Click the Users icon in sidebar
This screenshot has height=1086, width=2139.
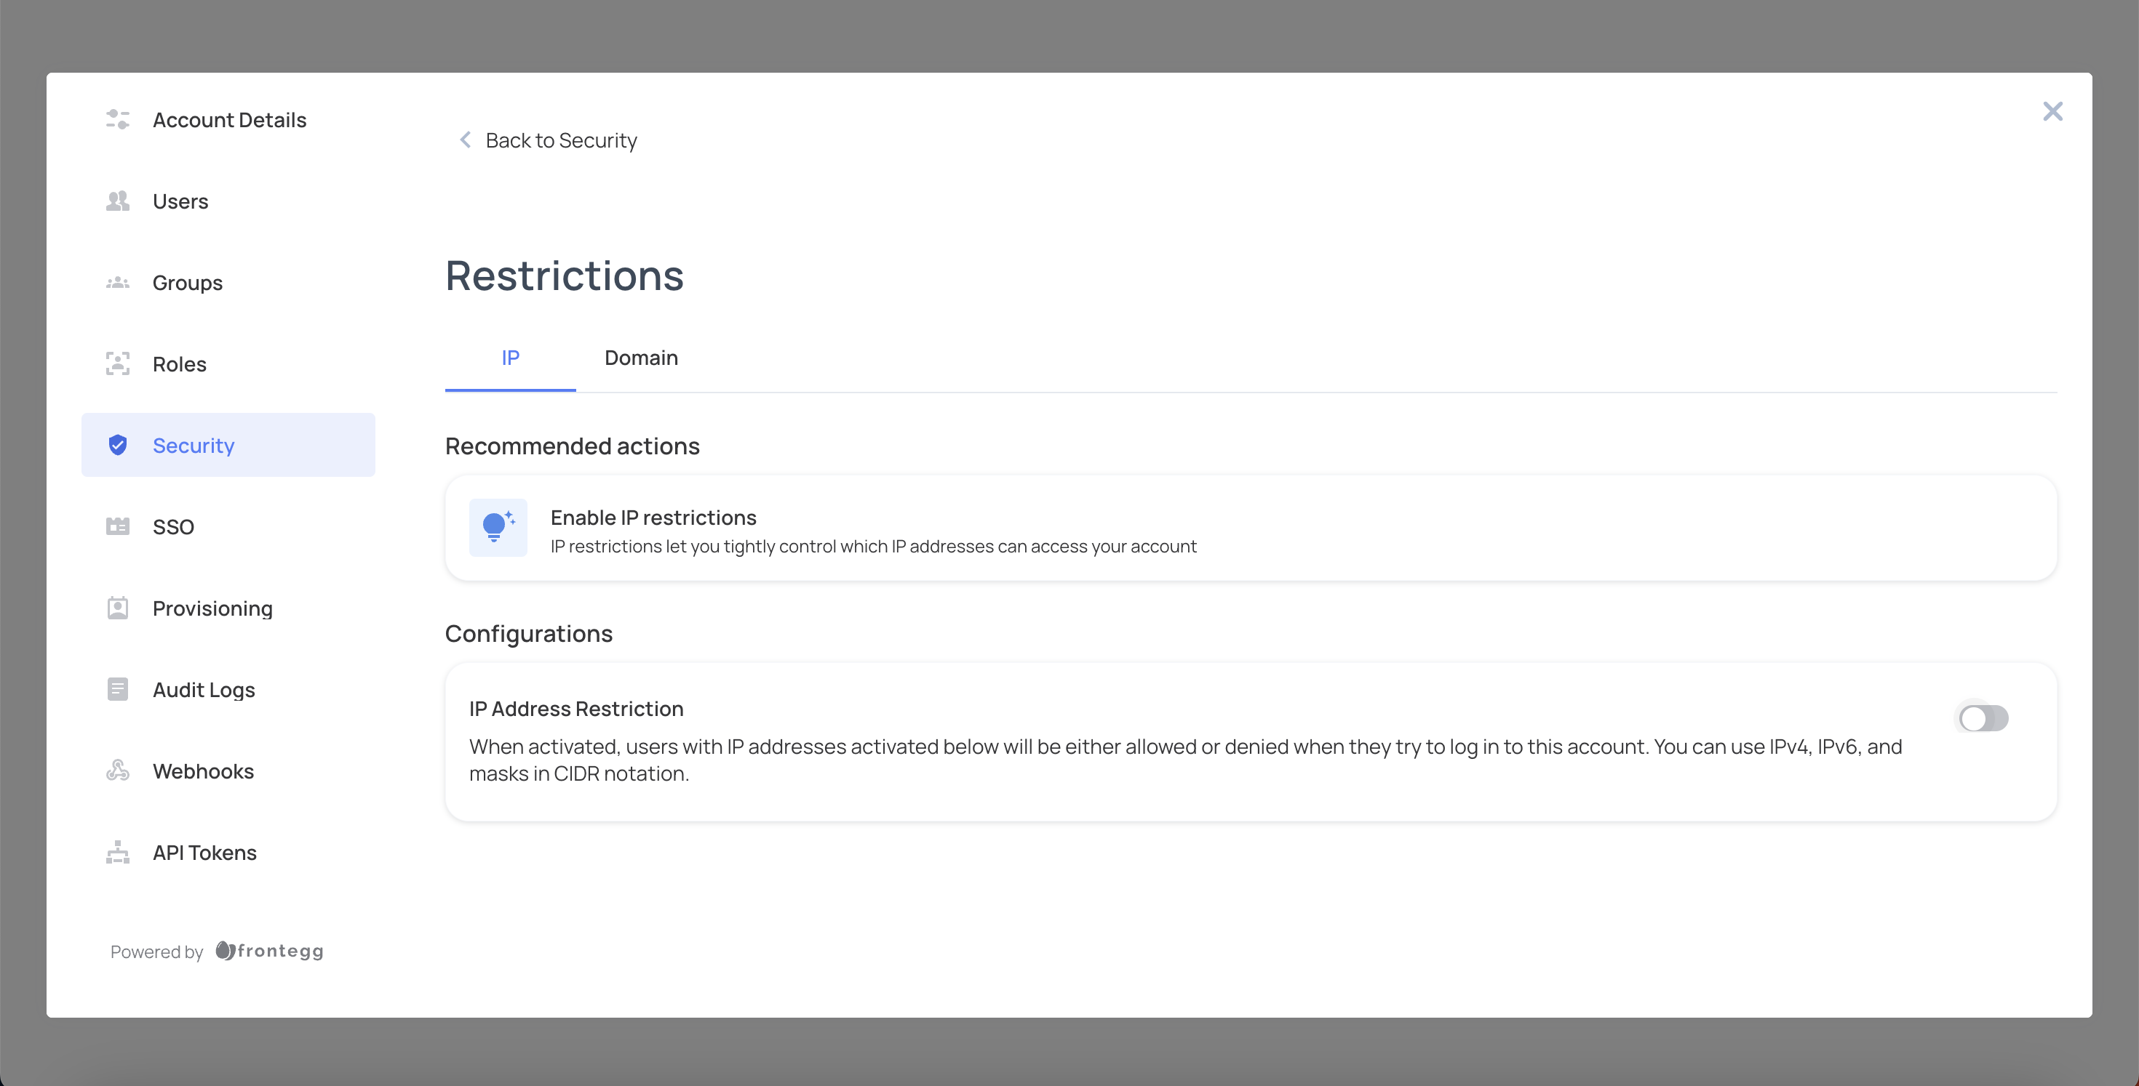click(118, 201)
